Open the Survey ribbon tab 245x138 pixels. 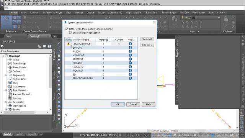pos(101,13)
